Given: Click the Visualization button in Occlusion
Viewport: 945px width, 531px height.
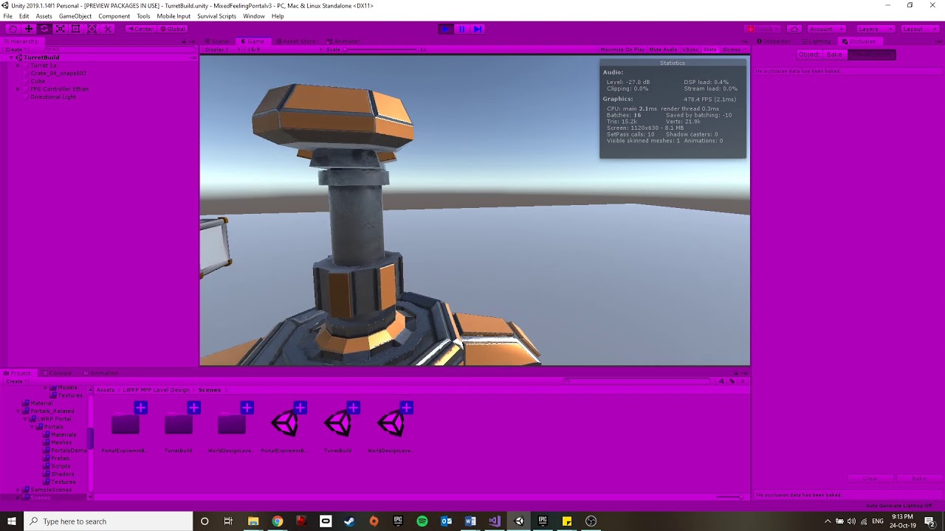Looking at the screenshot, I should (872, 55).
